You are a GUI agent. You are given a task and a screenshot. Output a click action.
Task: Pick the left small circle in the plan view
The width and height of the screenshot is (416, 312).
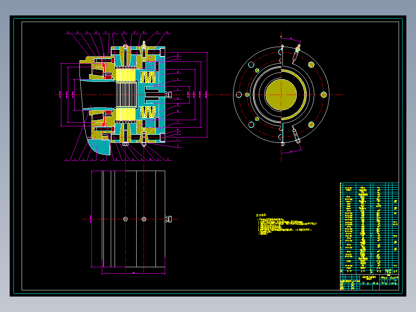coord(125,219)
